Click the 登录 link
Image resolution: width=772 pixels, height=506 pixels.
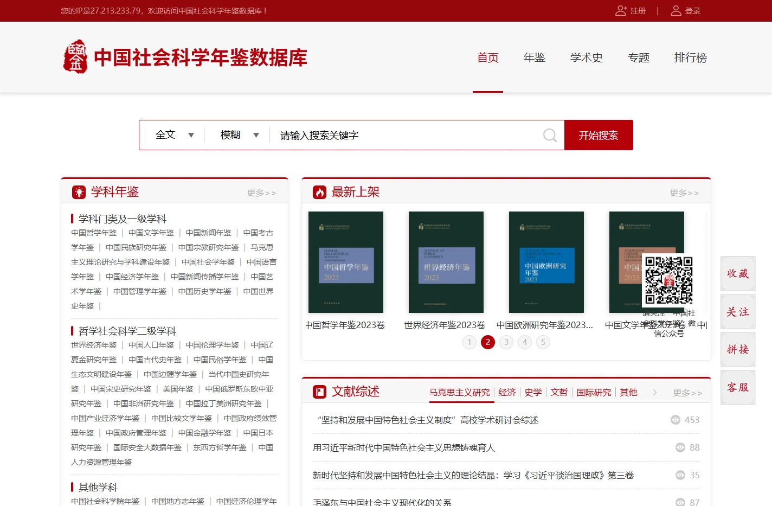click(x=693, y=11)
